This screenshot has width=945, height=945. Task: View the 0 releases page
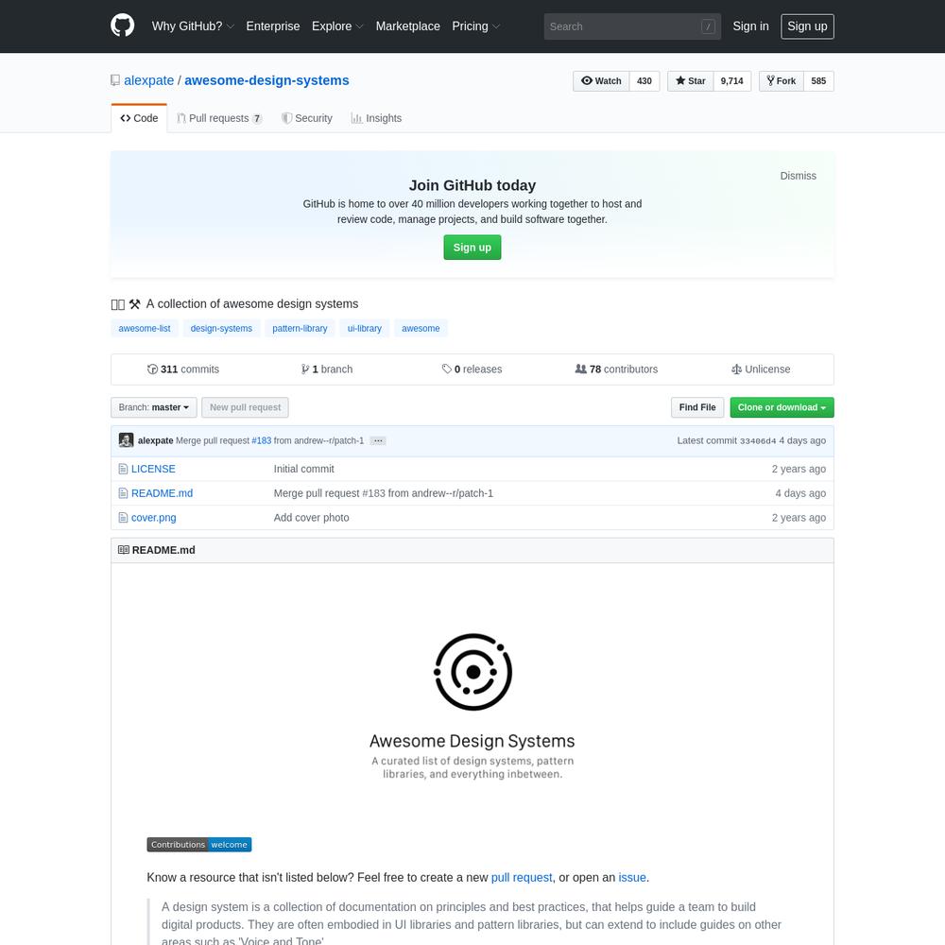point(472,369)
